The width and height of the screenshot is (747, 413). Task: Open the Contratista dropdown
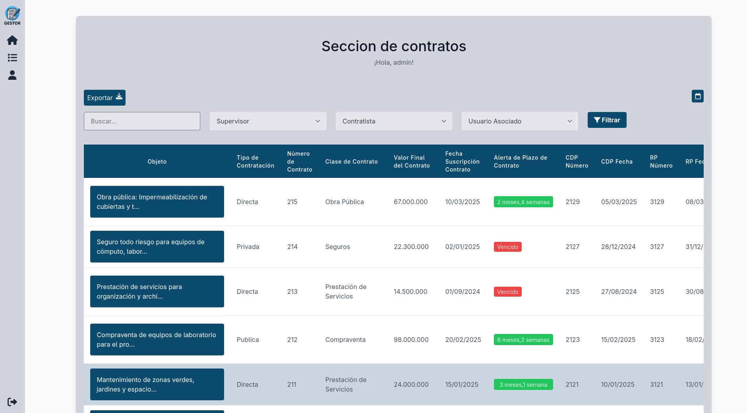(394, 121)
